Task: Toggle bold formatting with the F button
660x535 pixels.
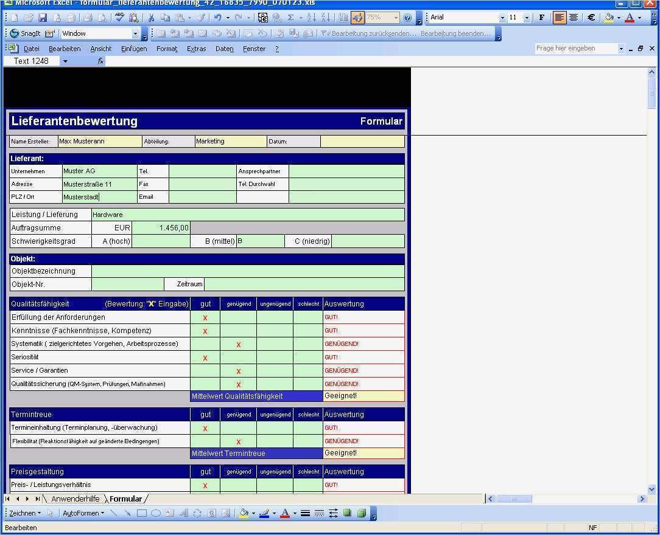Action: [x=541, y=17]
